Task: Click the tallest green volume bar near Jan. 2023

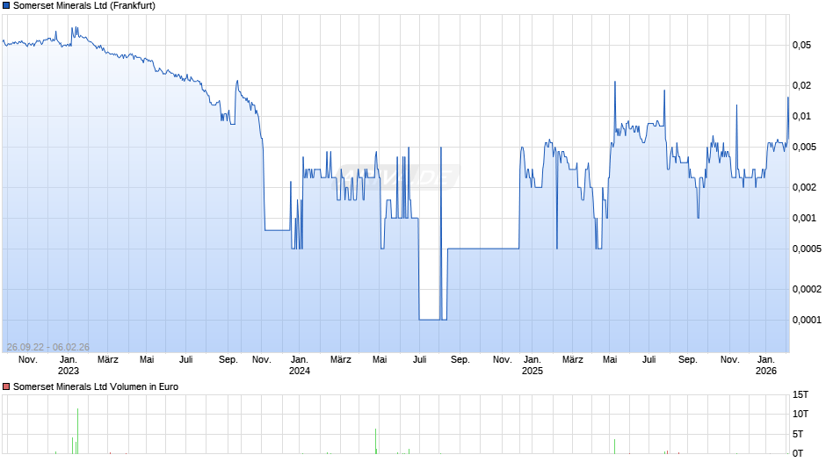Action: (77, 431)
